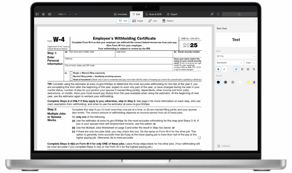Click the icon left of Share
Viewport: 292px width, 173px height.
212,14
